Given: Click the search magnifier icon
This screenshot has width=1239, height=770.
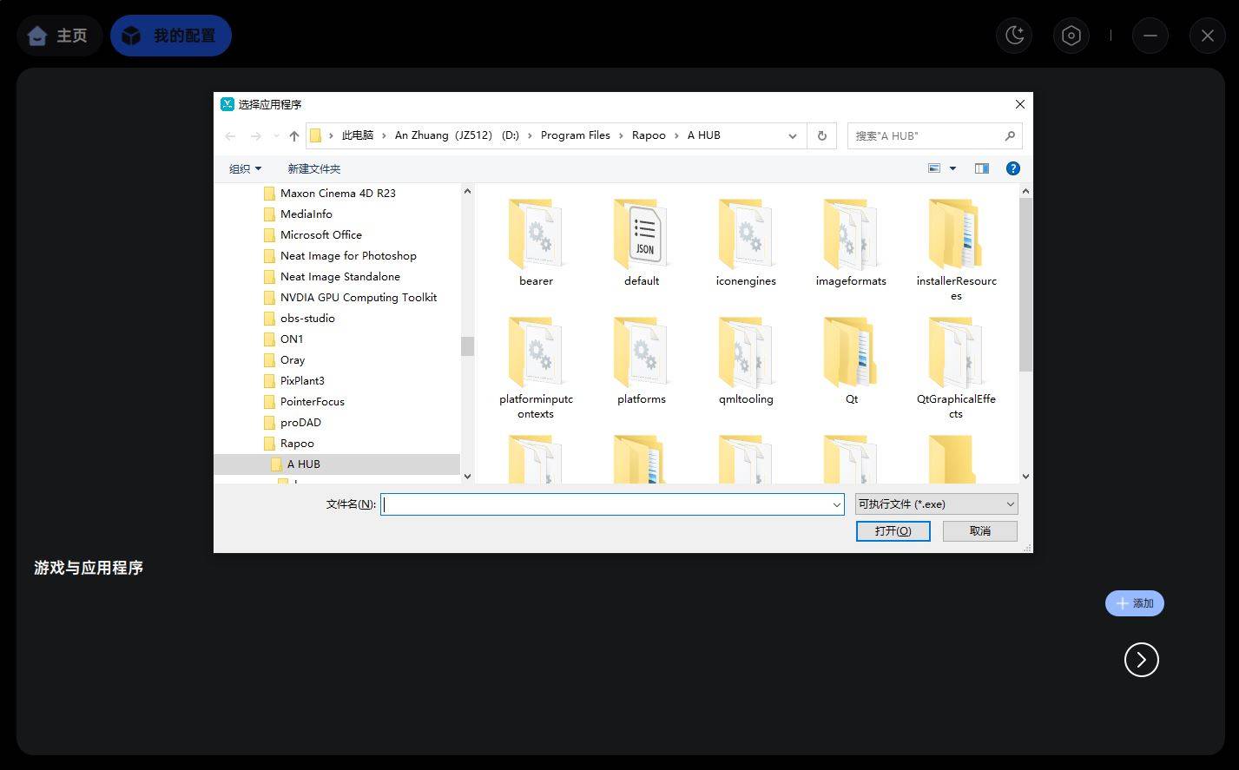Looking at the screenshot, I should click(1010, 135).
